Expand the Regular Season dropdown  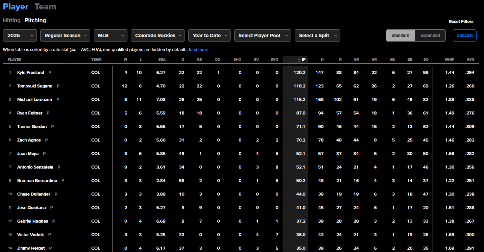65,35
